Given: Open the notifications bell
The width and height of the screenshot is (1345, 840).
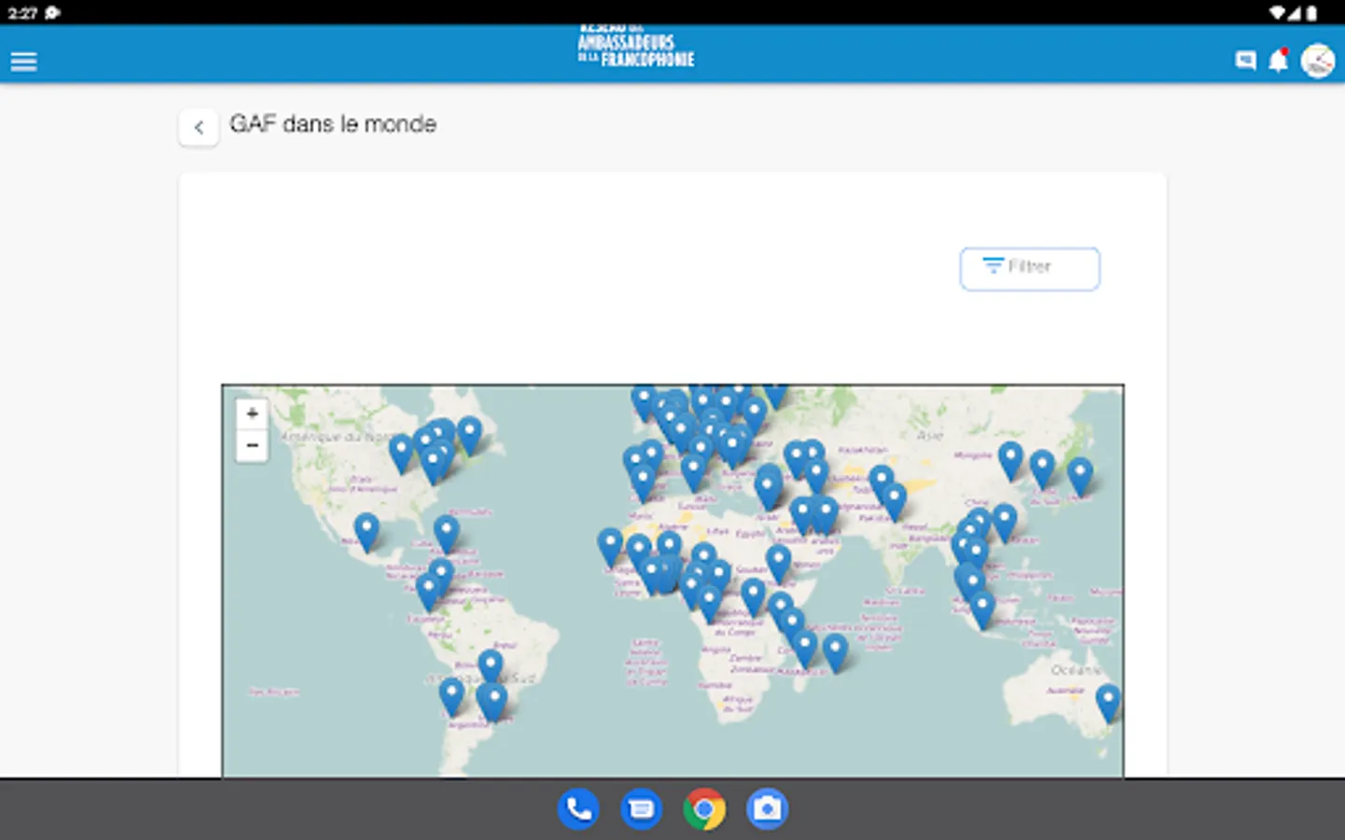Looking at the screenshot, I should coord(1278,61).
